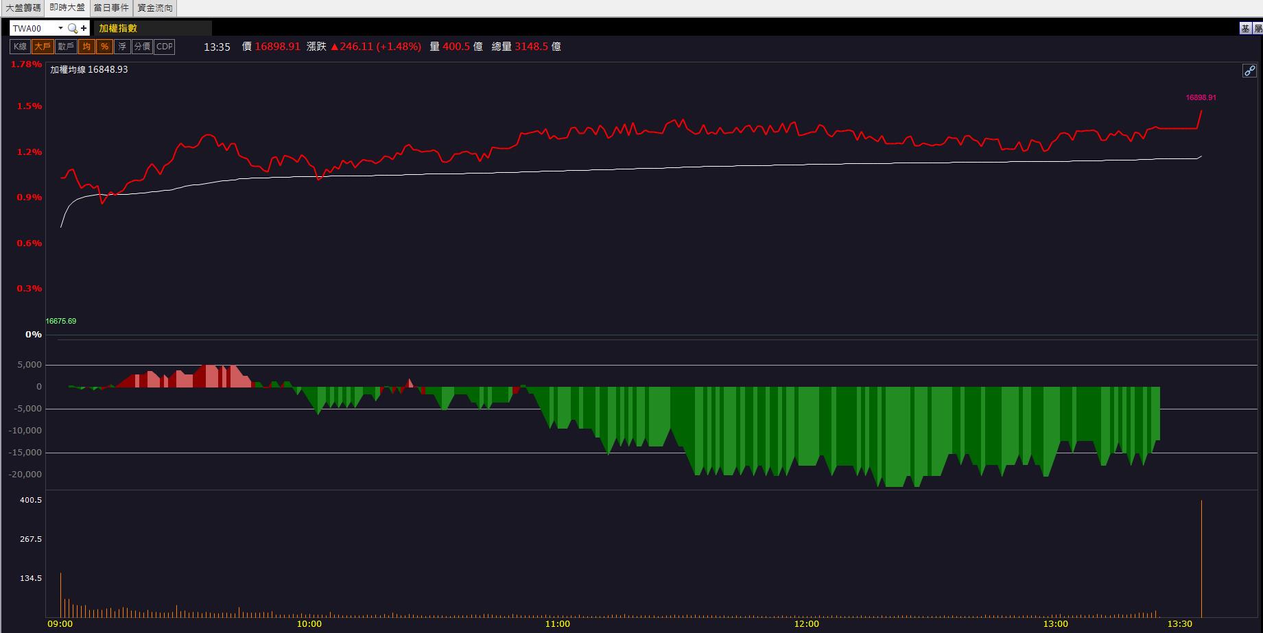
Task: Click the plus icon to add symbol
Action: click(84, 28)
